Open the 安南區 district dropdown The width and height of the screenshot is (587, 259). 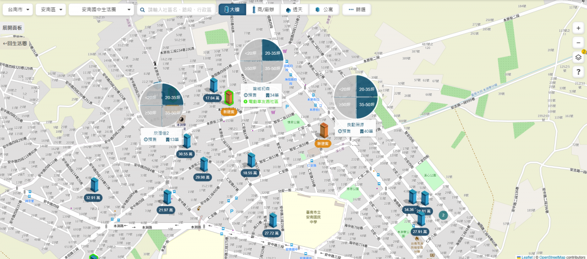[x=51, y=10]
